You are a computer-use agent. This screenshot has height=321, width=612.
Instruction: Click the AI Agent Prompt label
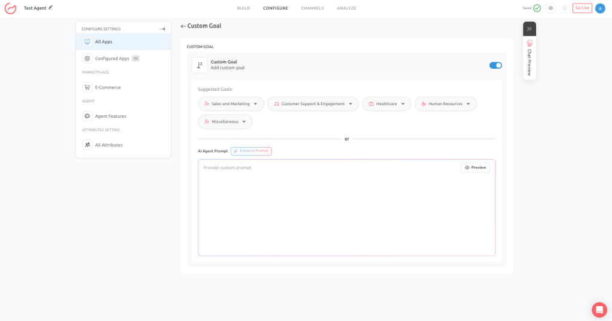pyautogui.click(x=213, y=151)
